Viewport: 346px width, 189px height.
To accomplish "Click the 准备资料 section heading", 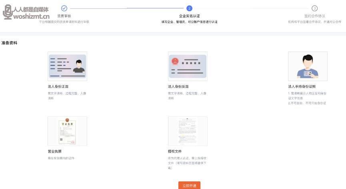I will point(10,43).
